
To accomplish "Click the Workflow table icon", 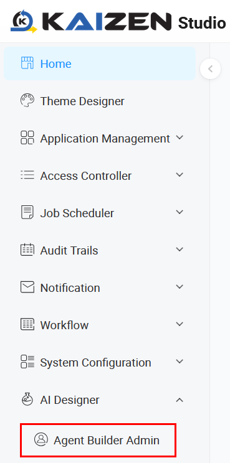I will click(27, 324).
